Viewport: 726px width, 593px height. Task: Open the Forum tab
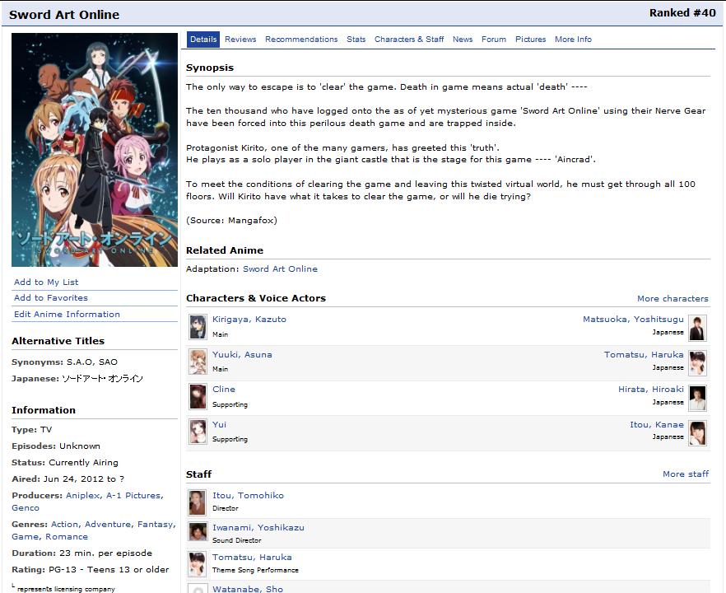pyautogui.click(x=494, y=40)
